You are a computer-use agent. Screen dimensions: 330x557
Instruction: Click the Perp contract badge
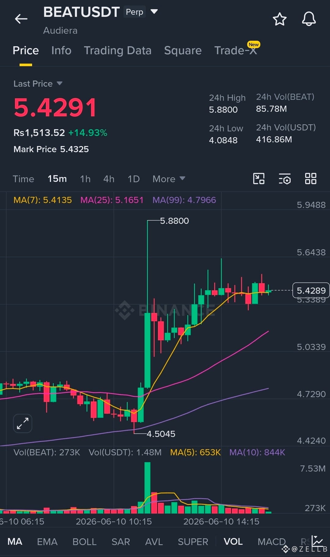click(134, 12)
